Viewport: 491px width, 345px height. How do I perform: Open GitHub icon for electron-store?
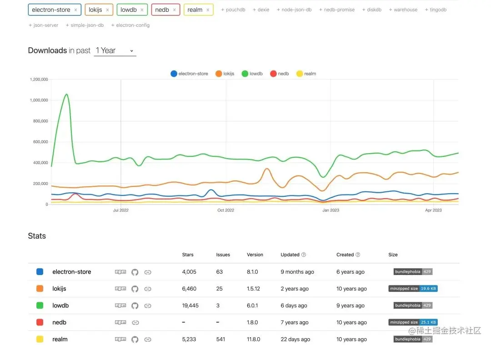pos(135,272)
